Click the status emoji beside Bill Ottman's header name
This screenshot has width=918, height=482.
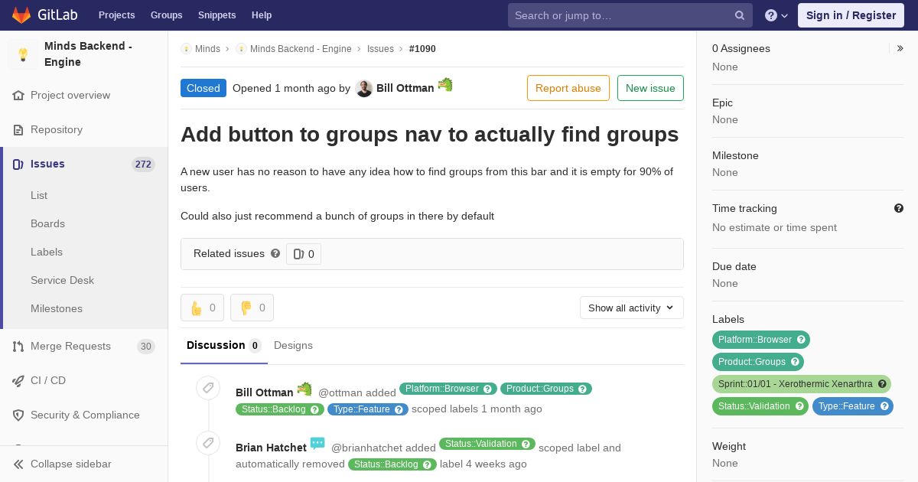click(x=445, y=85)
